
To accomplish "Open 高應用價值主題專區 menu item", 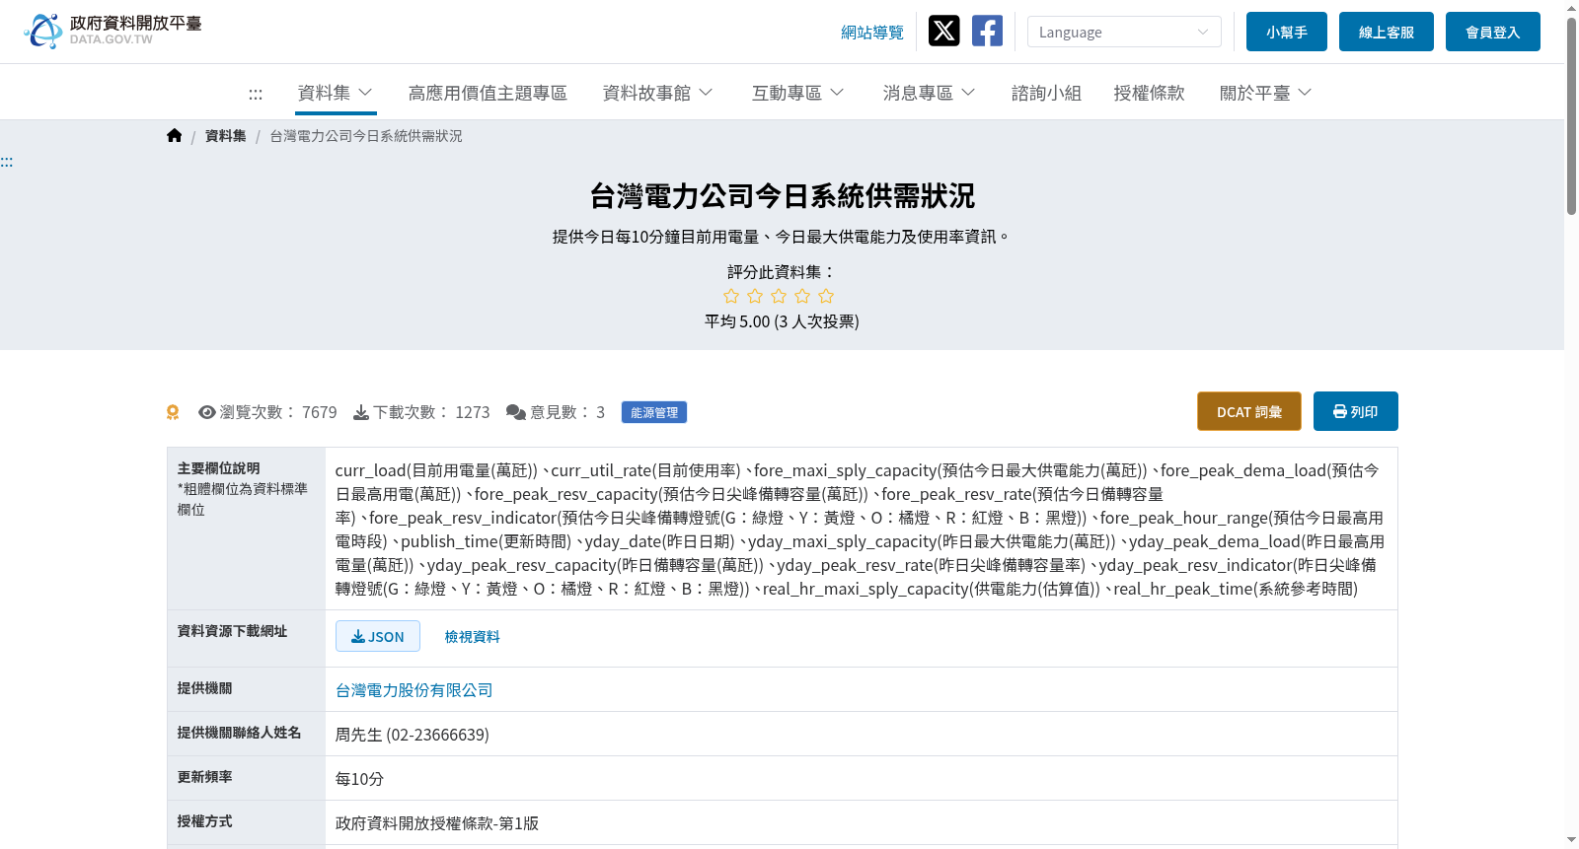I will tap(488, 93).
